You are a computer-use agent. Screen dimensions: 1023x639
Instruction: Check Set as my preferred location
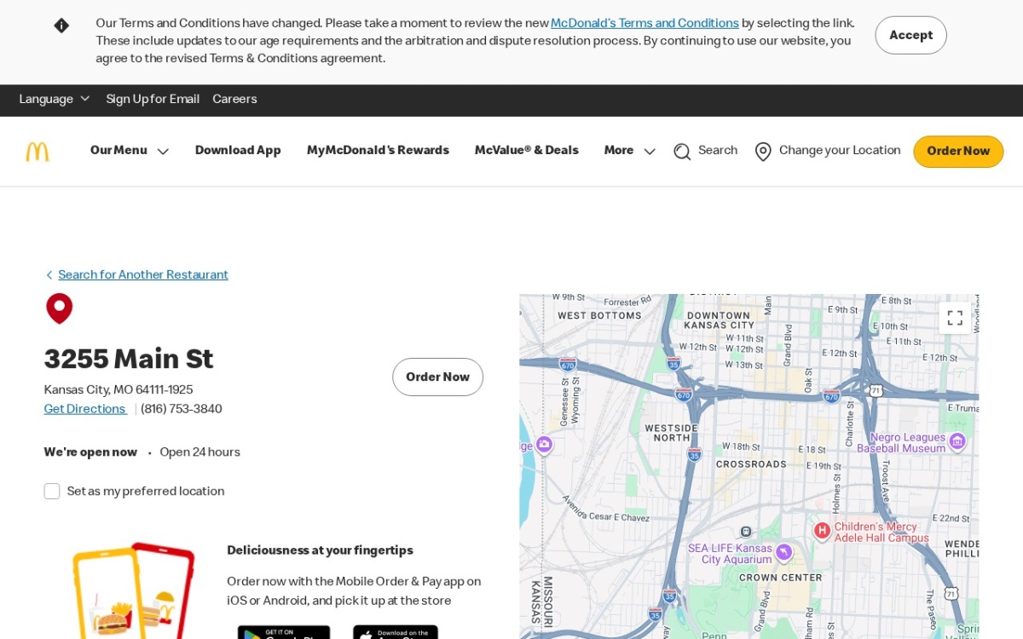(x=52, y=492)
